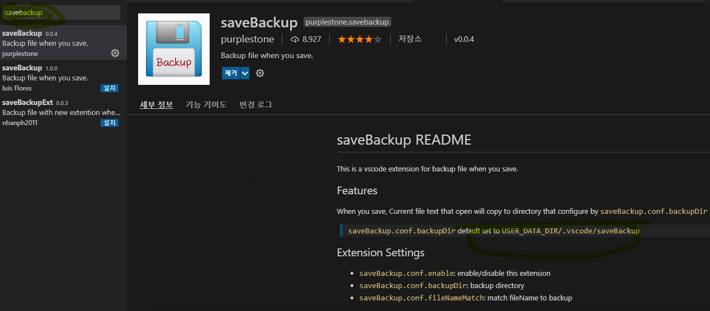
Task: Click the gear icon beside the 제거 button
Action: (259, 73)
